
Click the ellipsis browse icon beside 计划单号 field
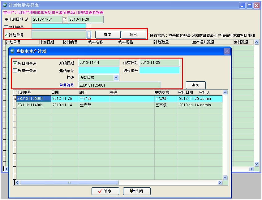[89, 35]
